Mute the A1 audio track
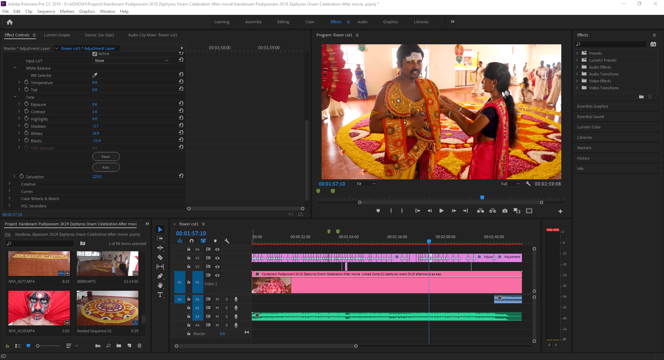664x360 pixels. click(x=217, y=299)
